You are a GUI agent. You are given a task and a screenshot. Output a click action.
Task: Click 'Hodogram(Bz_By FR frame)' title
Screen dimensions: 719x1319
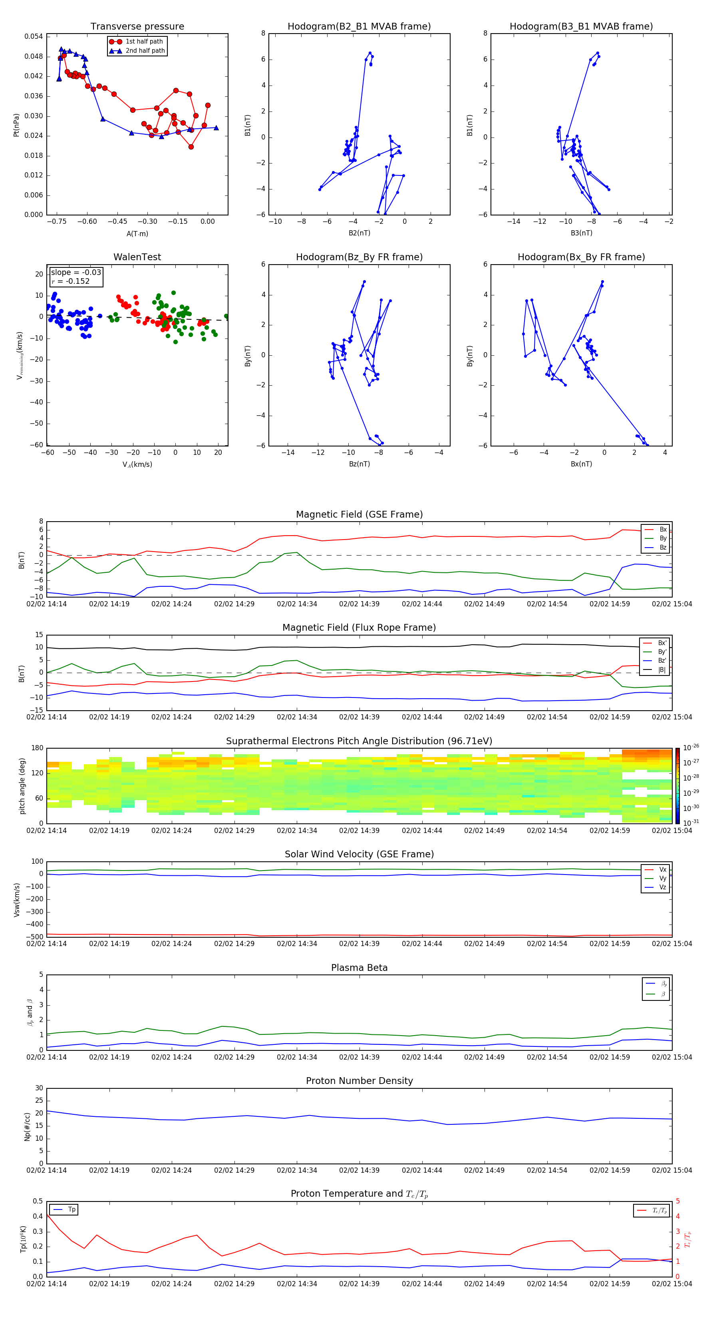coord(359,257)
